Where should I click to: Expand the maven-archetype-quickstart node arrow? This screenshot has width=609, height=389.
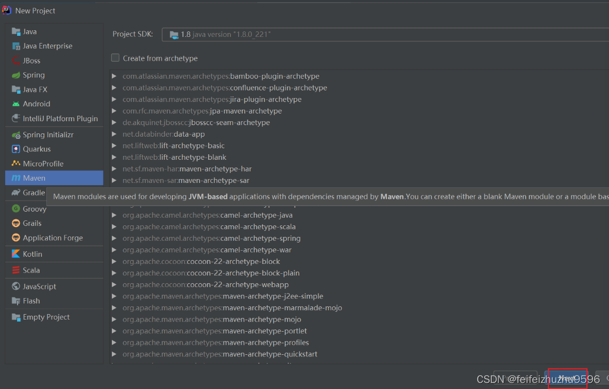tap(114, 354)
